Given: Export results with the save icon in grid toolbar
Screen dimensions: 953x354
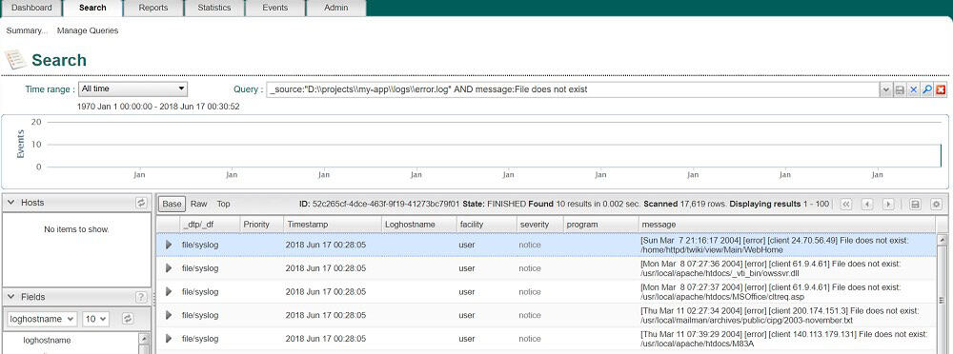Looking at the screenshot, I should click(915, 204).
